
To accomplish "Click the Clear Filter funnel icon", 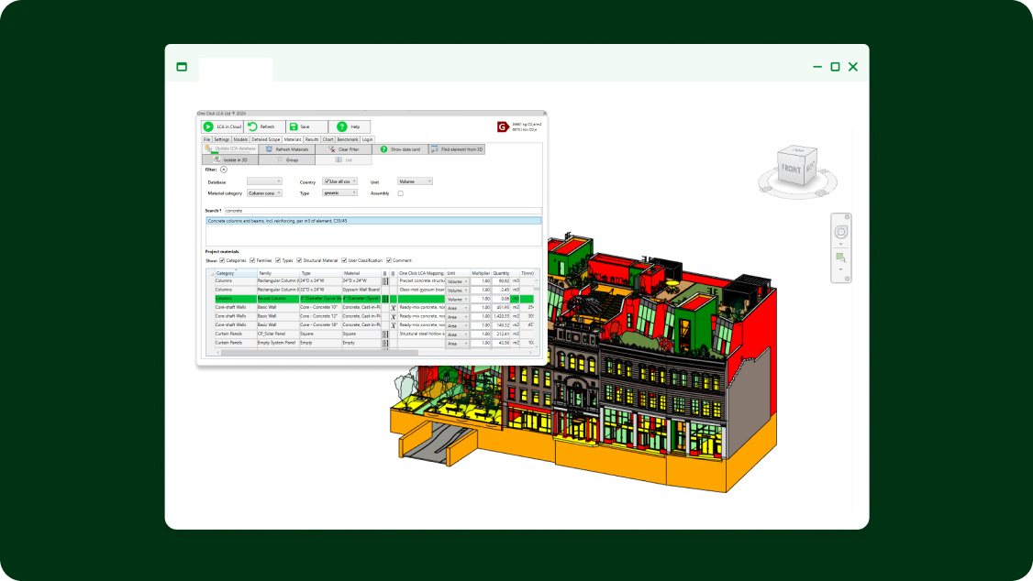I will click(331, 149).
